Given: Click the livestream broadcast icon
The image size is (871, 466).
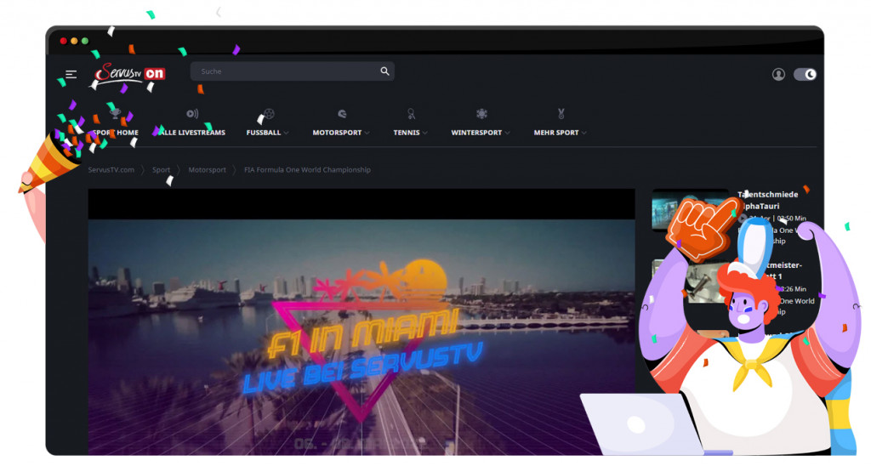Looking at the screenshot, I should (192, 114).
